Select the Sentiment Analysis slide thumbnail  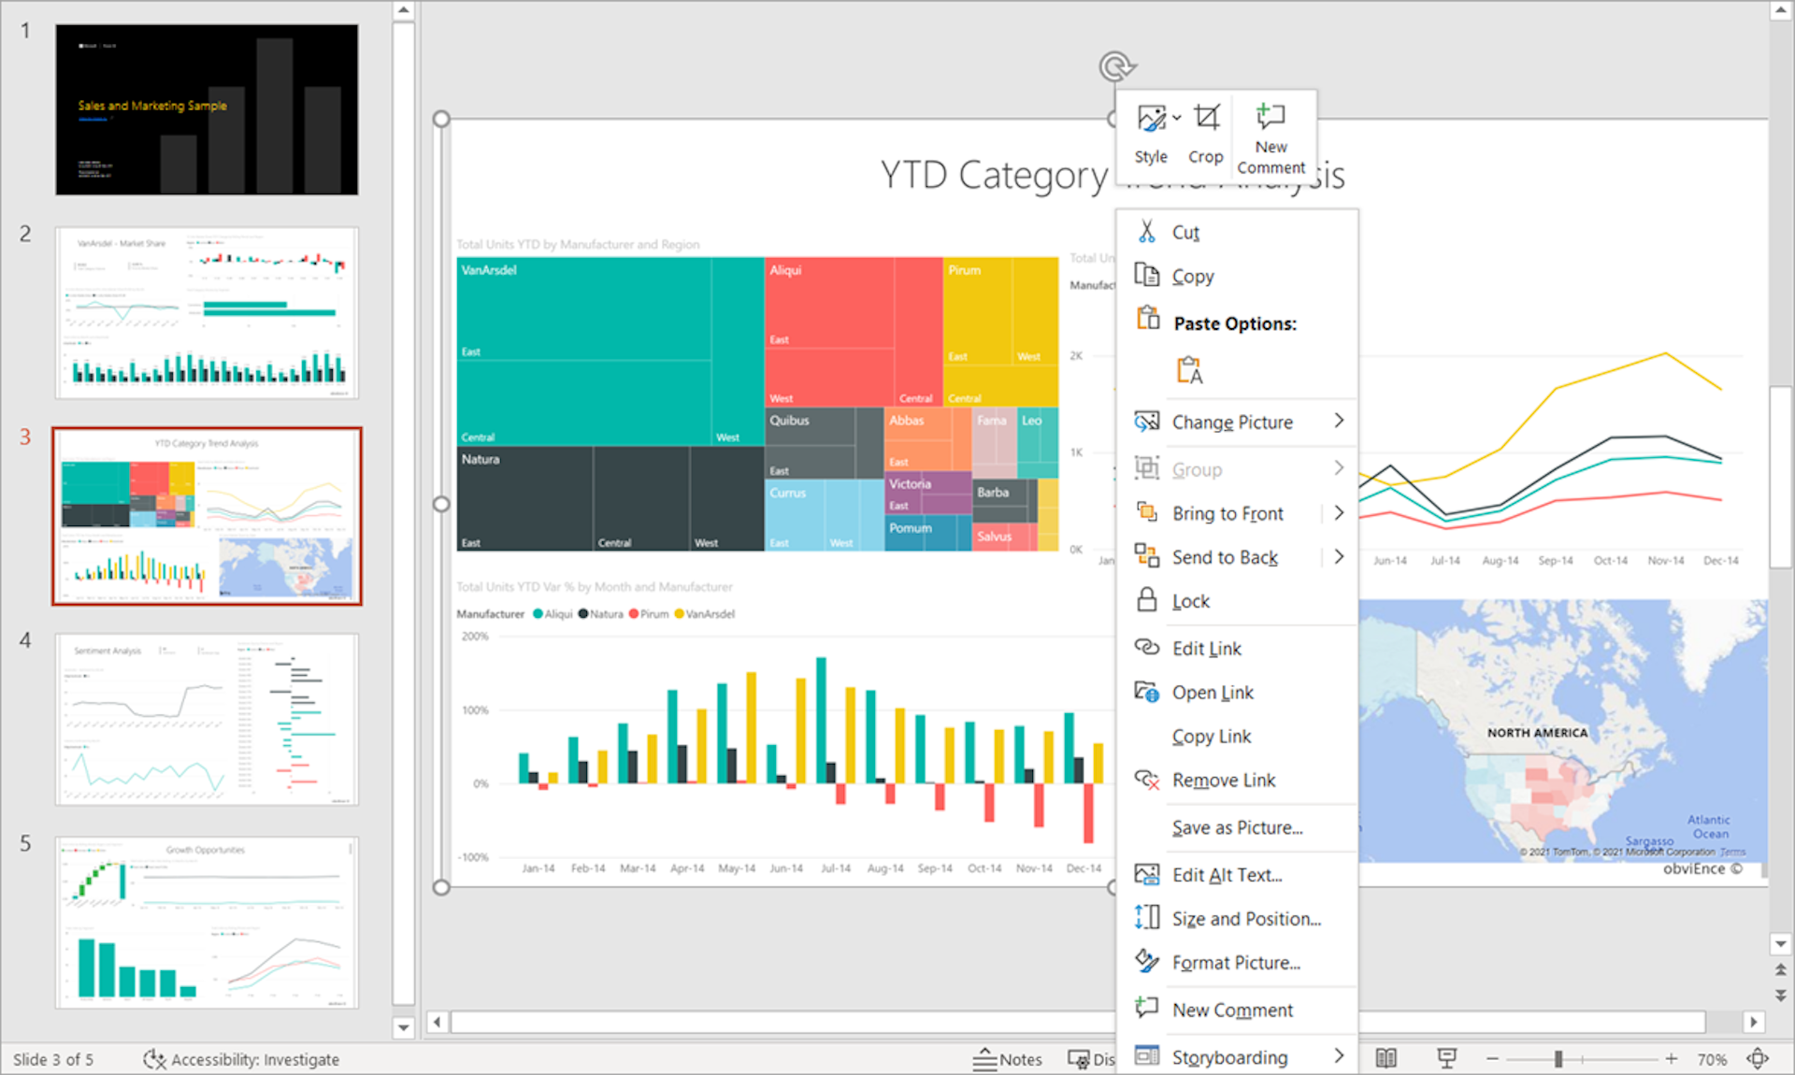click(207, 718)
